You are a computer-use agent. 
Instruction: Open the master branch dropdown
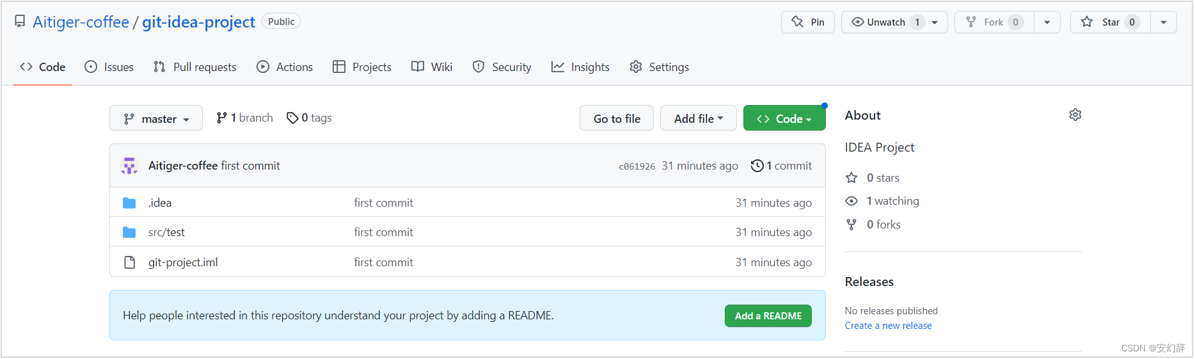[x=156, y=118]
